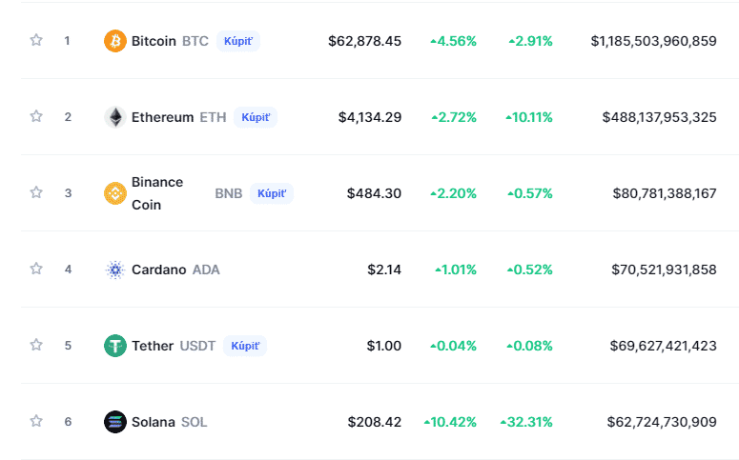Viewport: 739px width, 460px height.
Task: Toggle the Ethereum watchlist star
Action: click(36, 116)
